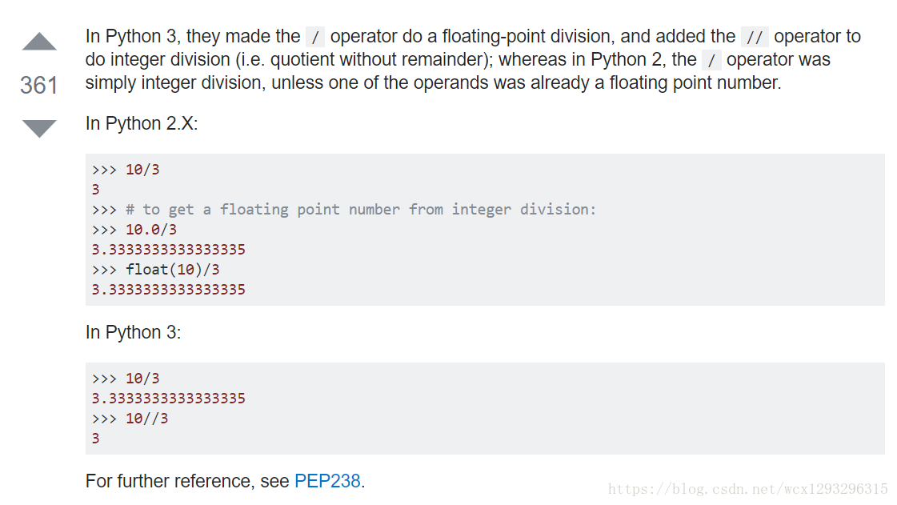Click the result 3 under first 10/3
This screenshot has width=897, height=505.
[x=95, y=190]
